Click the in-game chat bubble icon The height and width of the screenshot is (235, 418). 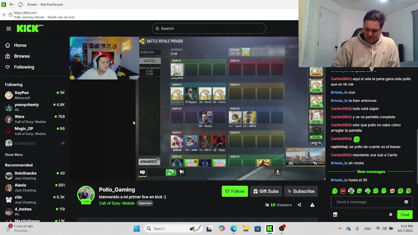click(x=142, y=172)
